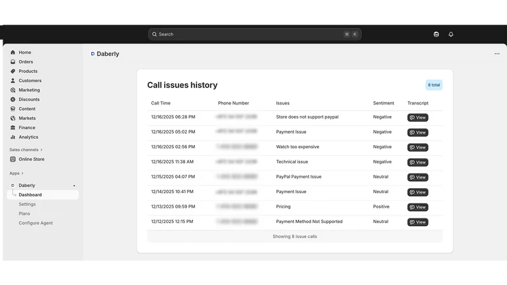Click the search input field

255,34
